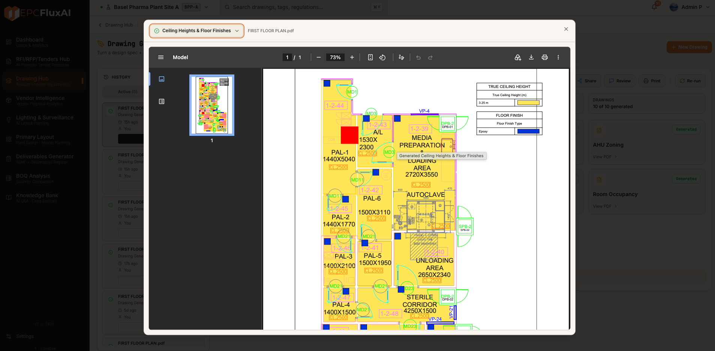
Task: Open the Admin P account menu
Action: 690,7
